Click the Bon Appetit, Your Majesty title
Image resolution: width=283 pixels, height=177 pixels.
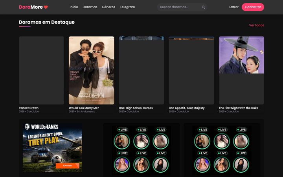[x=187, y=108]
